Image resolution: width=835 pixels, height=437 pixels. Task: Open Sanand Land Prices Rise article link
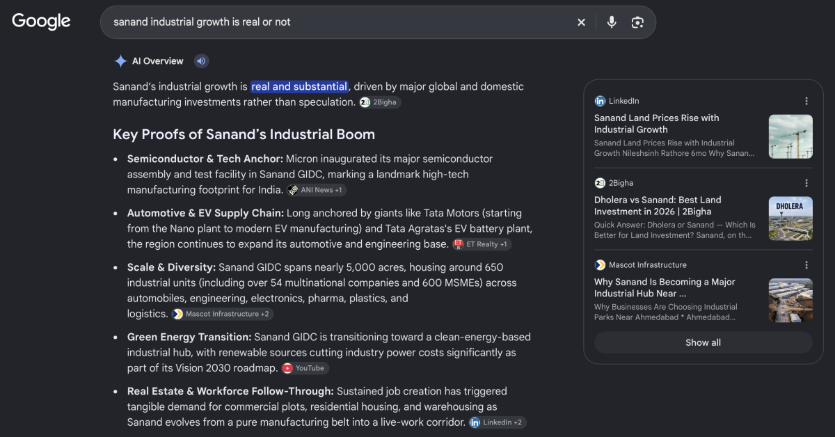tap(657, 124)
